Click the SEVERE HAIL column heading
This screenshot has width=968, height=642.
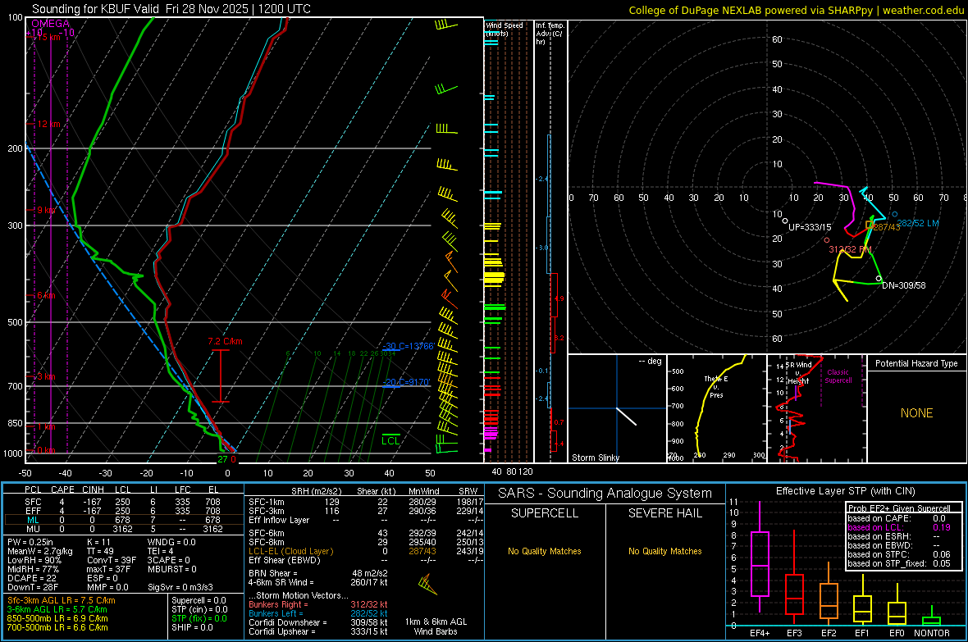(664, 513)
